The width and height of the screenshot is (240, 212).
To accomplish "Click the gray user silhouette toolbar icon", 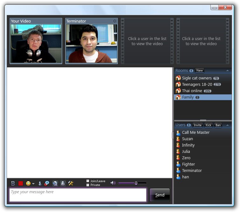I will [40, 183].
